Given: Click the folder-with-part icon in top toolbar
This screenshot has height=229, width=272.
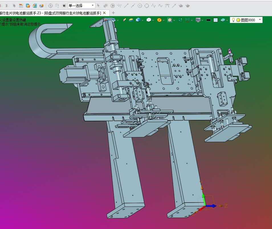Looking at the screenshot, I should (28, 6).
